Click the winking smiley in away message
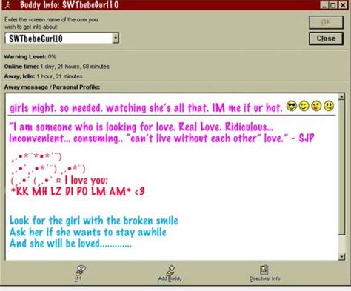Viewport: 351px width, 291px height. (x=304, y=107)
